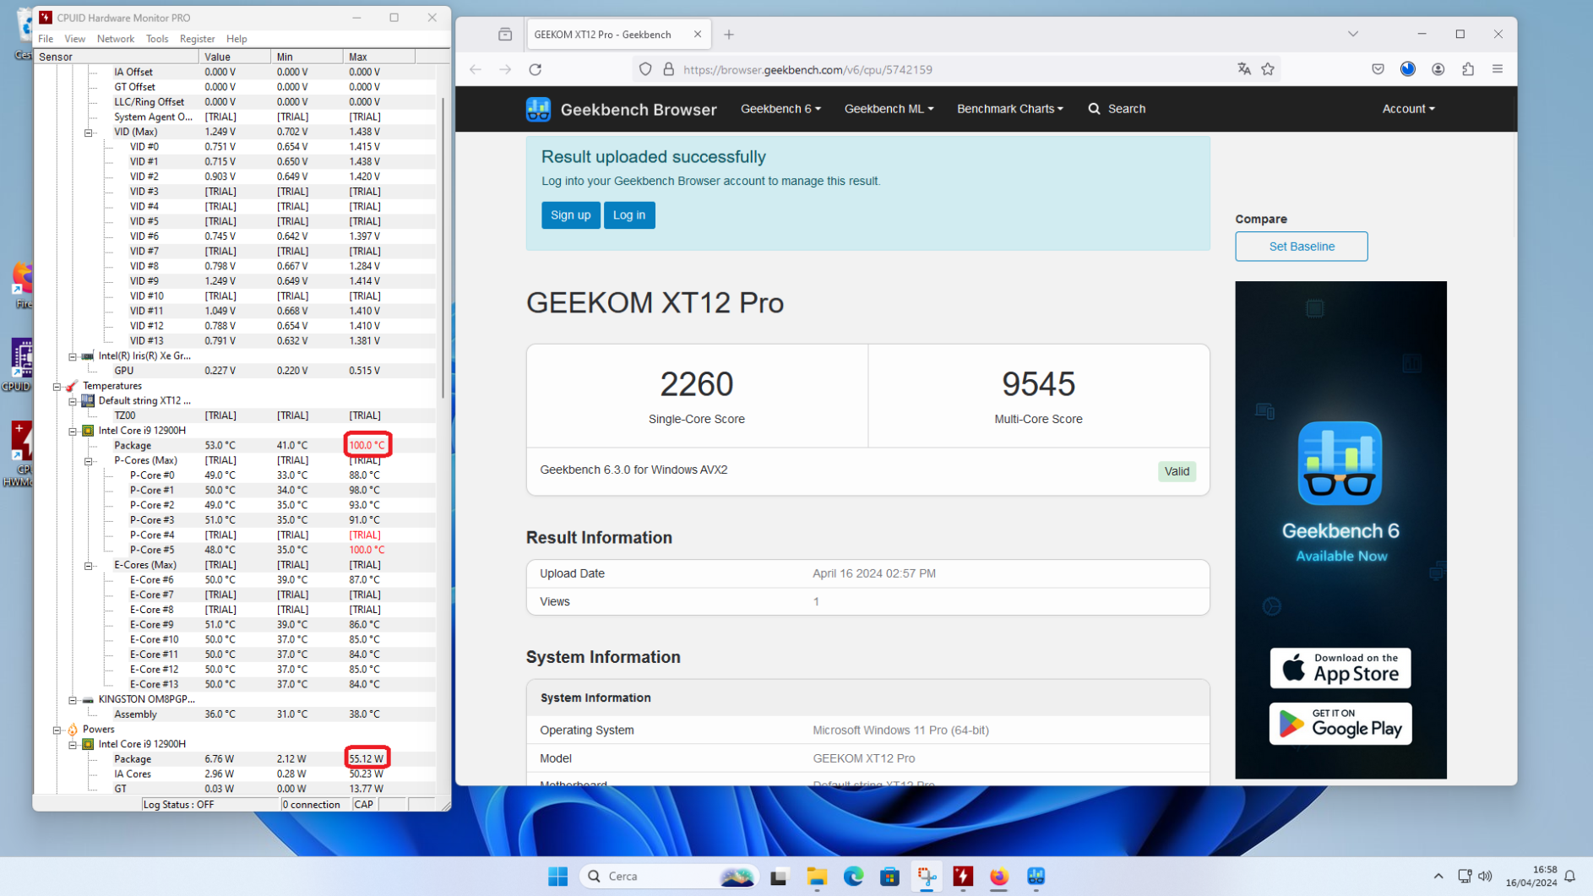Open Microsoft Store from the taskbar
The height and width of the screenshot is (896, 1593).
(889, 877)
